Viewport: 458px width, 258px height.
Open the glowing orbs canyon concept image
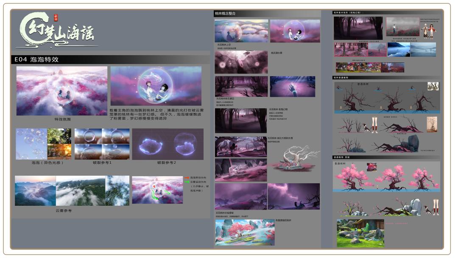click(241, 62)
